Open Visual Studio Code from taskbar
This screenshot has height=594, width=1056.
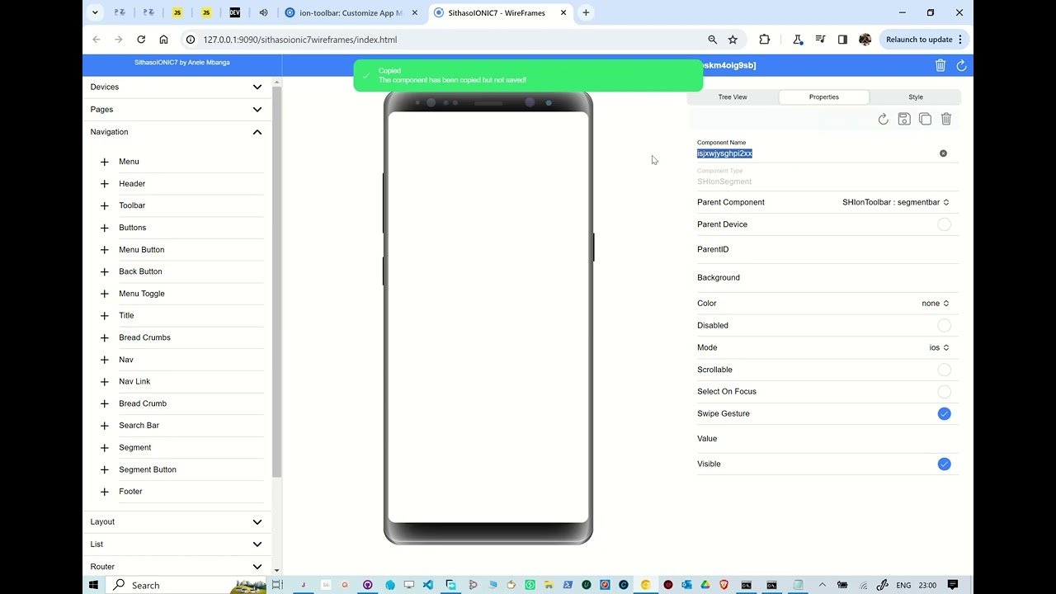(428, 585)
